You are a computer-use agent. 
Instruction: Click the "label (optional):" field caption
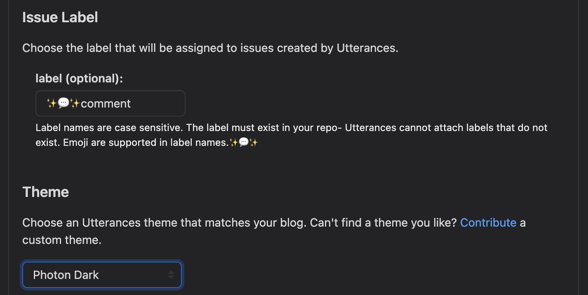pyautogui.click(x=79, y=78)
